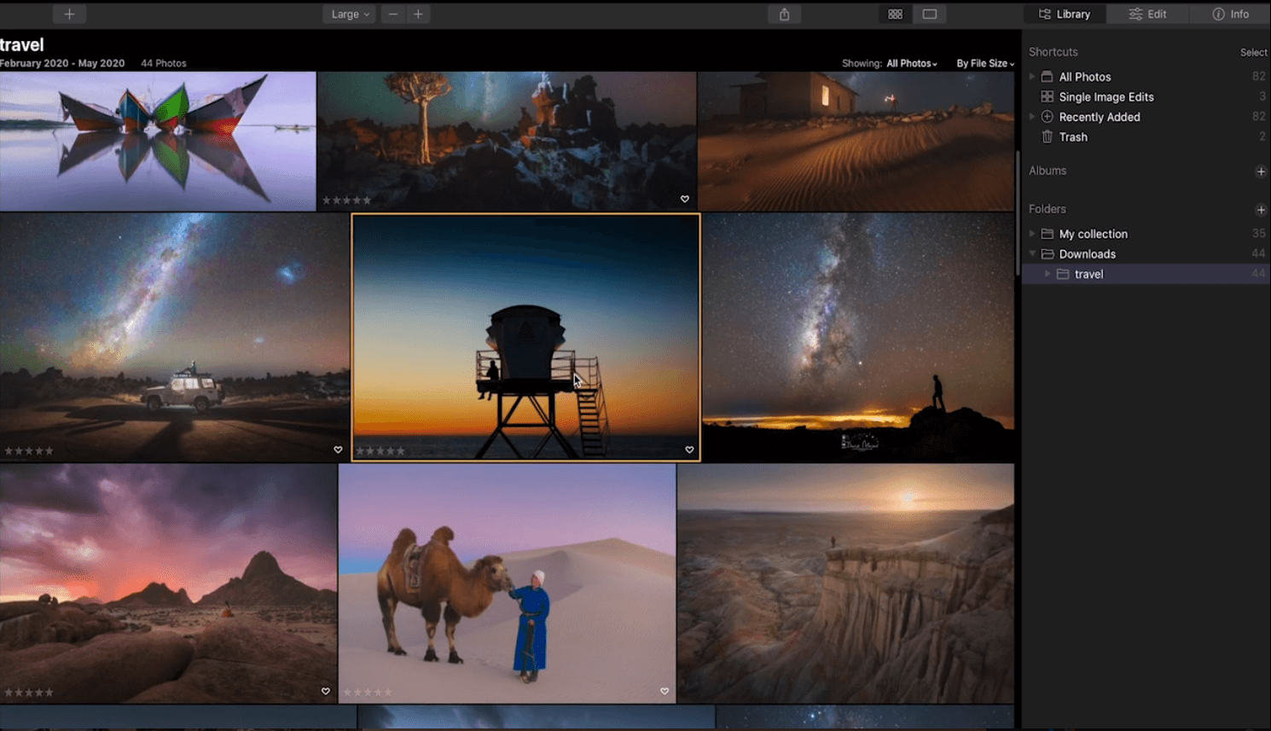Add a folder using the Folders plus icon
This screenshot has width=1271, height=731.
click(1261, 209)
